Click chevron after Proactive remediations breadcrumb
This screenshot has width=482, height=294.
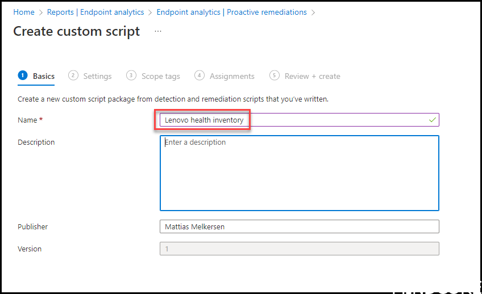pyautogui.click(x=313, y=12)
